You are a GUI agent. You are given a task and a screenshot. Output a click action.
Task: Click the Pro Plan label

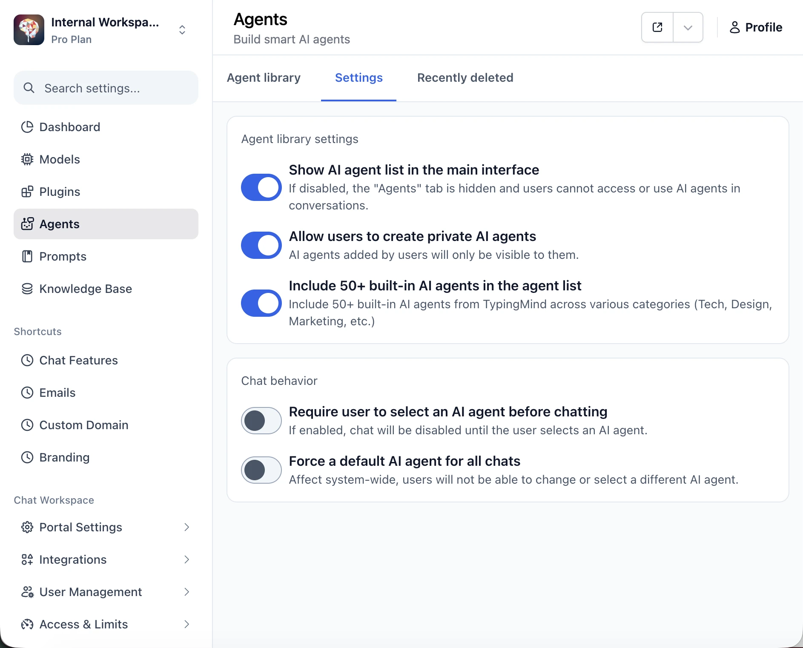(x=71, y=39)
